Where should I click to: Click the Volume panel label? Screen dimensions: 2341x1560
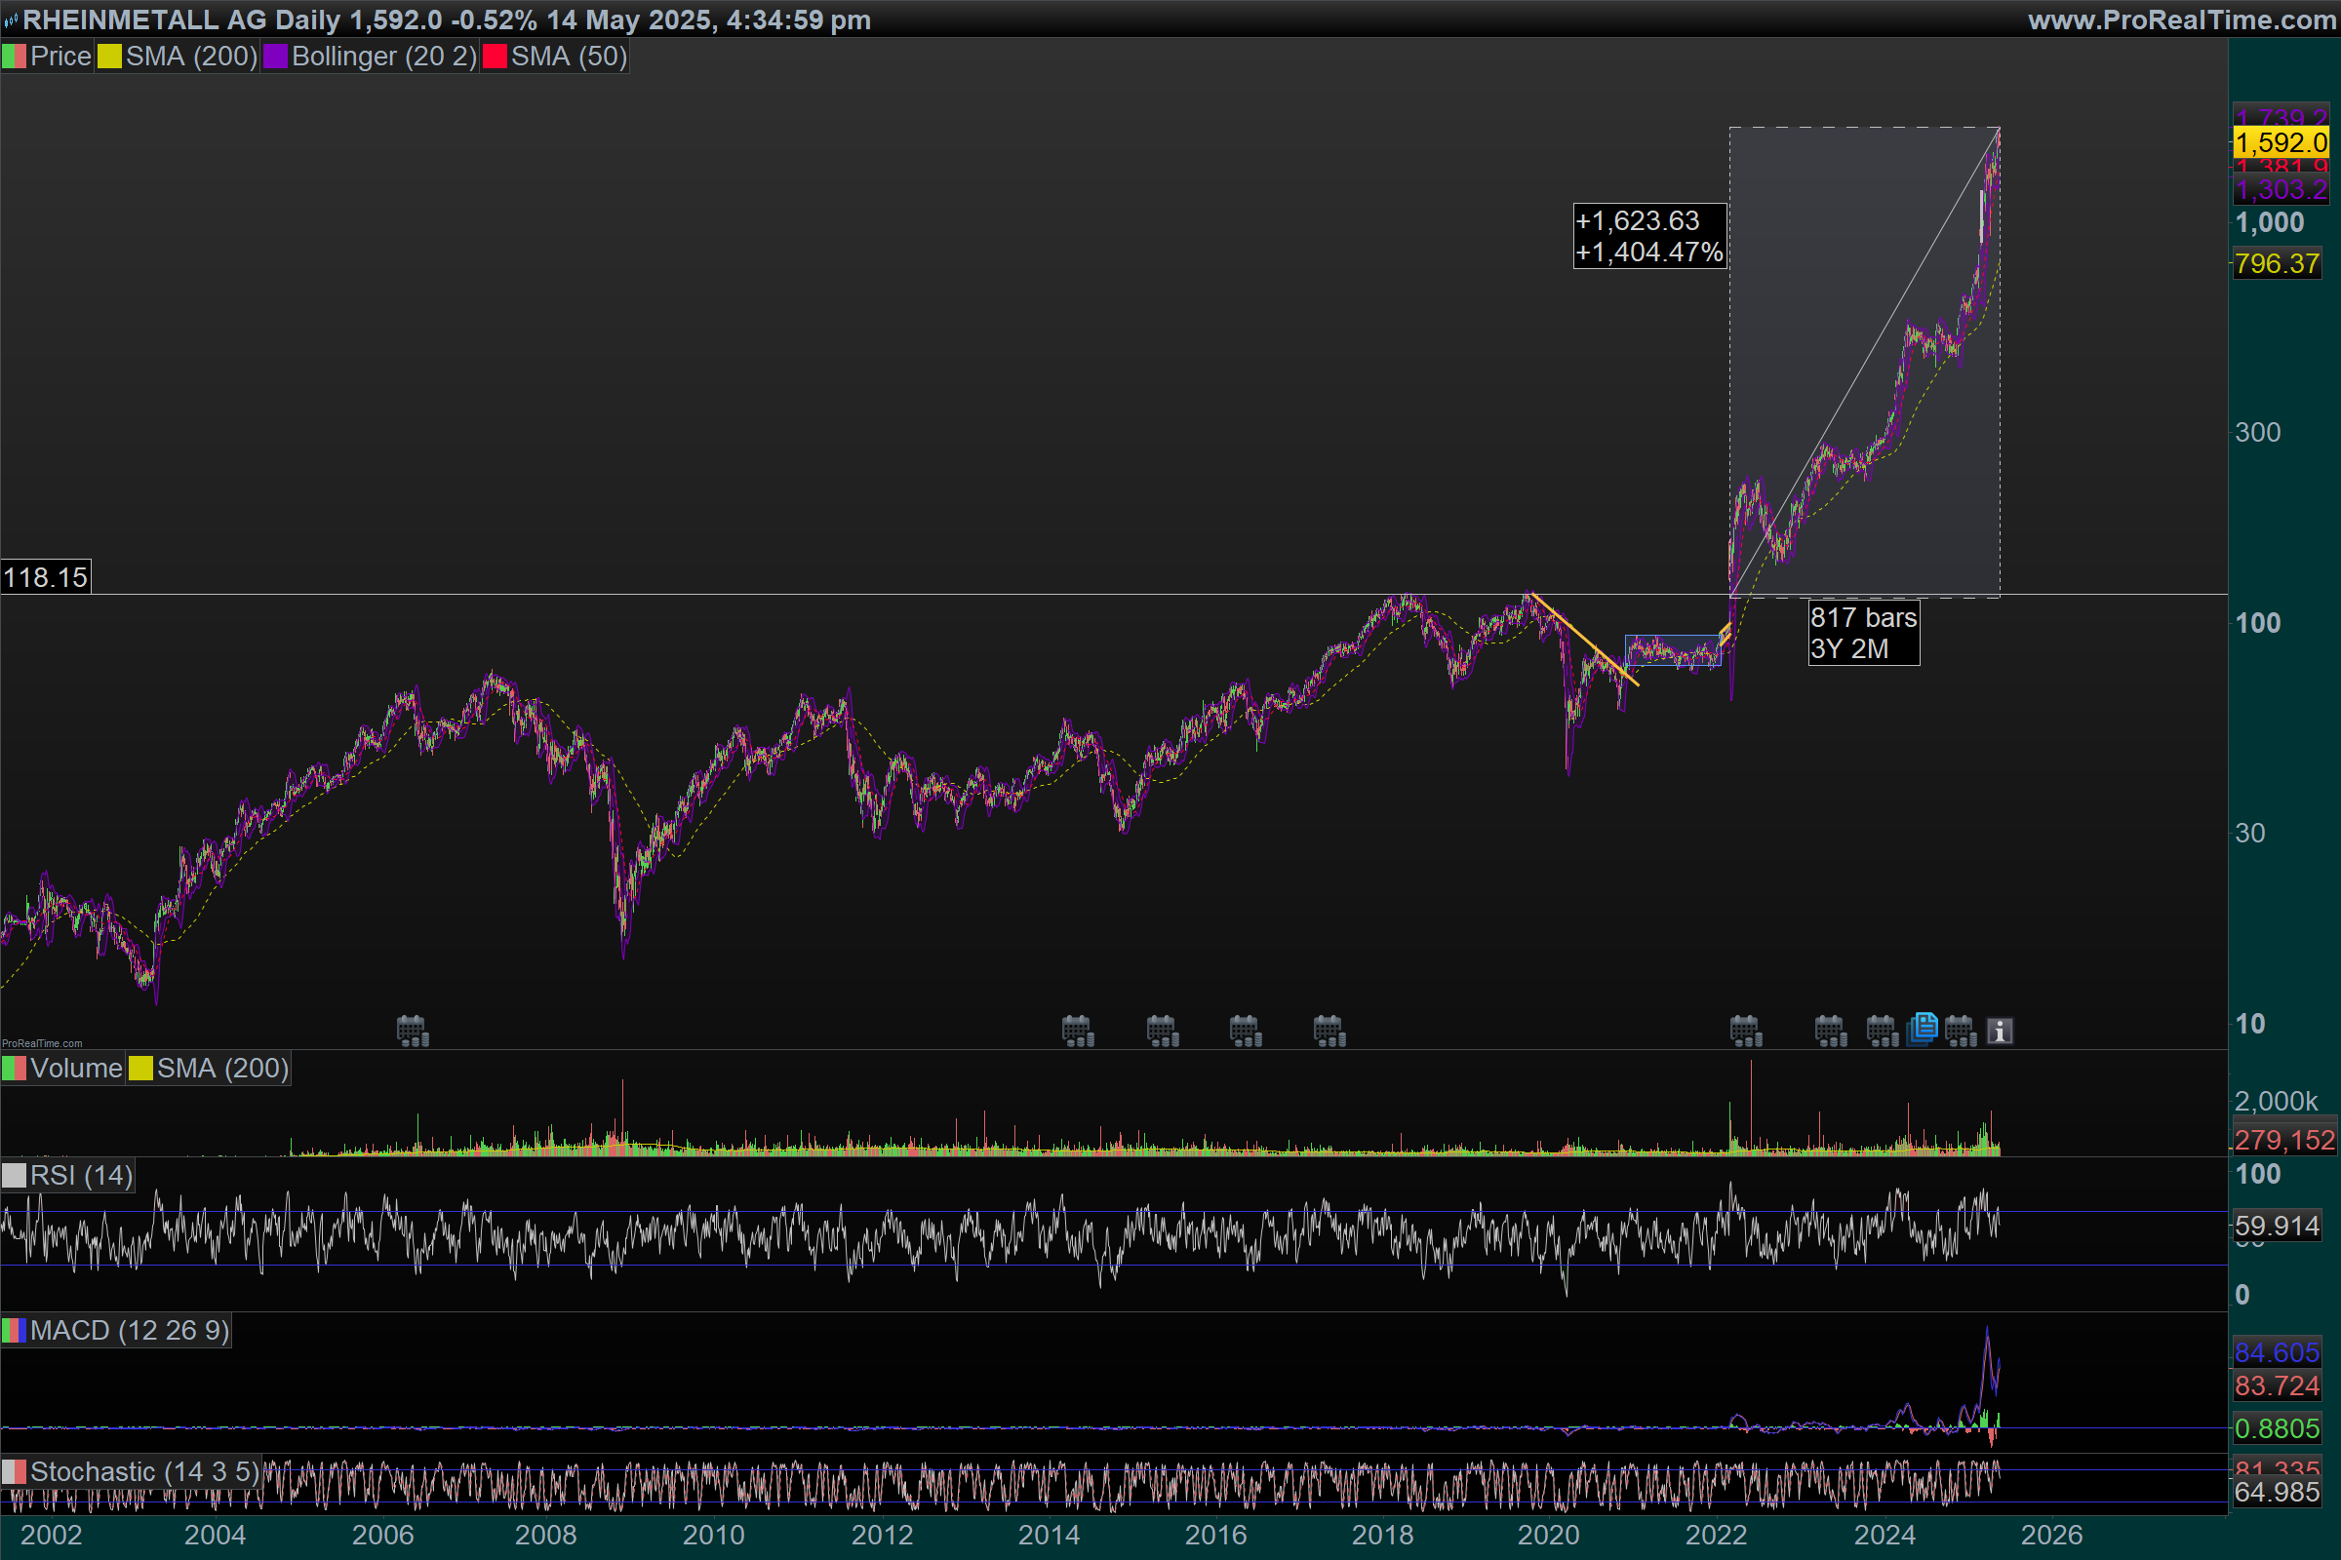[76, 1069]
